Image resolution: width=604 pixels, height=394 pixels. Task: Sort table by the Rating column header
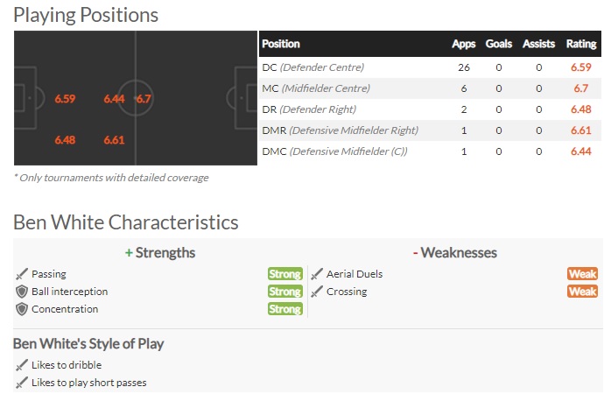(581, 44)
